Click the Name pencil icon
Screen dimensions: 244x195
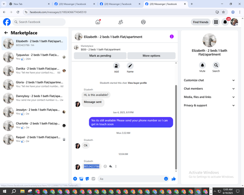130,66
